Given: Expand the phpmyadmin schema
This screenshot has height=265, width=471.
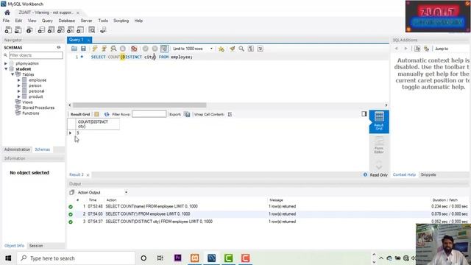Looking at the screenshot, I should [6, 63].
